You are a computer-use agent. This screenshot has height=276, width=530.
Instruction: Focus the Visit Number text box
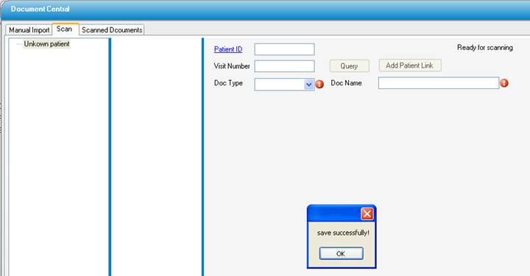284,66
